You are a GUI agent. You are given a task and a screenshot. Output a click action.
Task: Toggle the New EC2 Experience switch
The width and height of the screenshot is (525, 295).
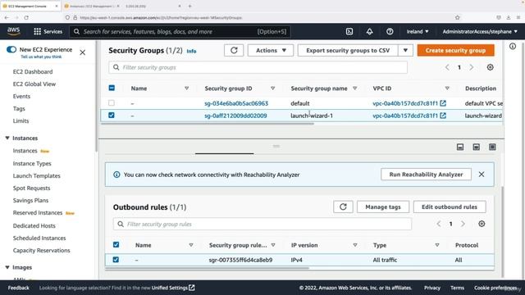pyautogui.click(x=11, y=49)
